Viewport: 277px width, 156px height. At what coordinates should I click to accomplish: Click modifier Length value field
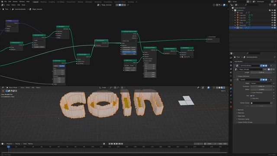[261, 72]
